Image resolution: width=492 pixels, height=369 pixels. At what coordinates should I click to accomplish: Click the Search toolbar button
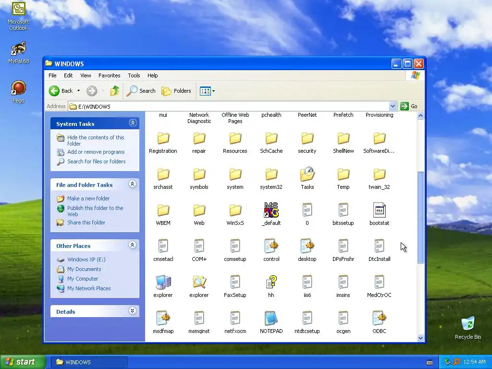pos(141,91)
